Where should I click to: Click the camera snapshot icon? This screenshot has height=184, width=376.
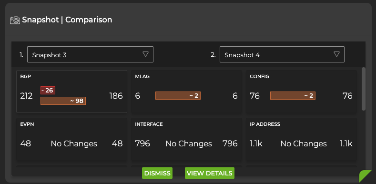(15, 20)
